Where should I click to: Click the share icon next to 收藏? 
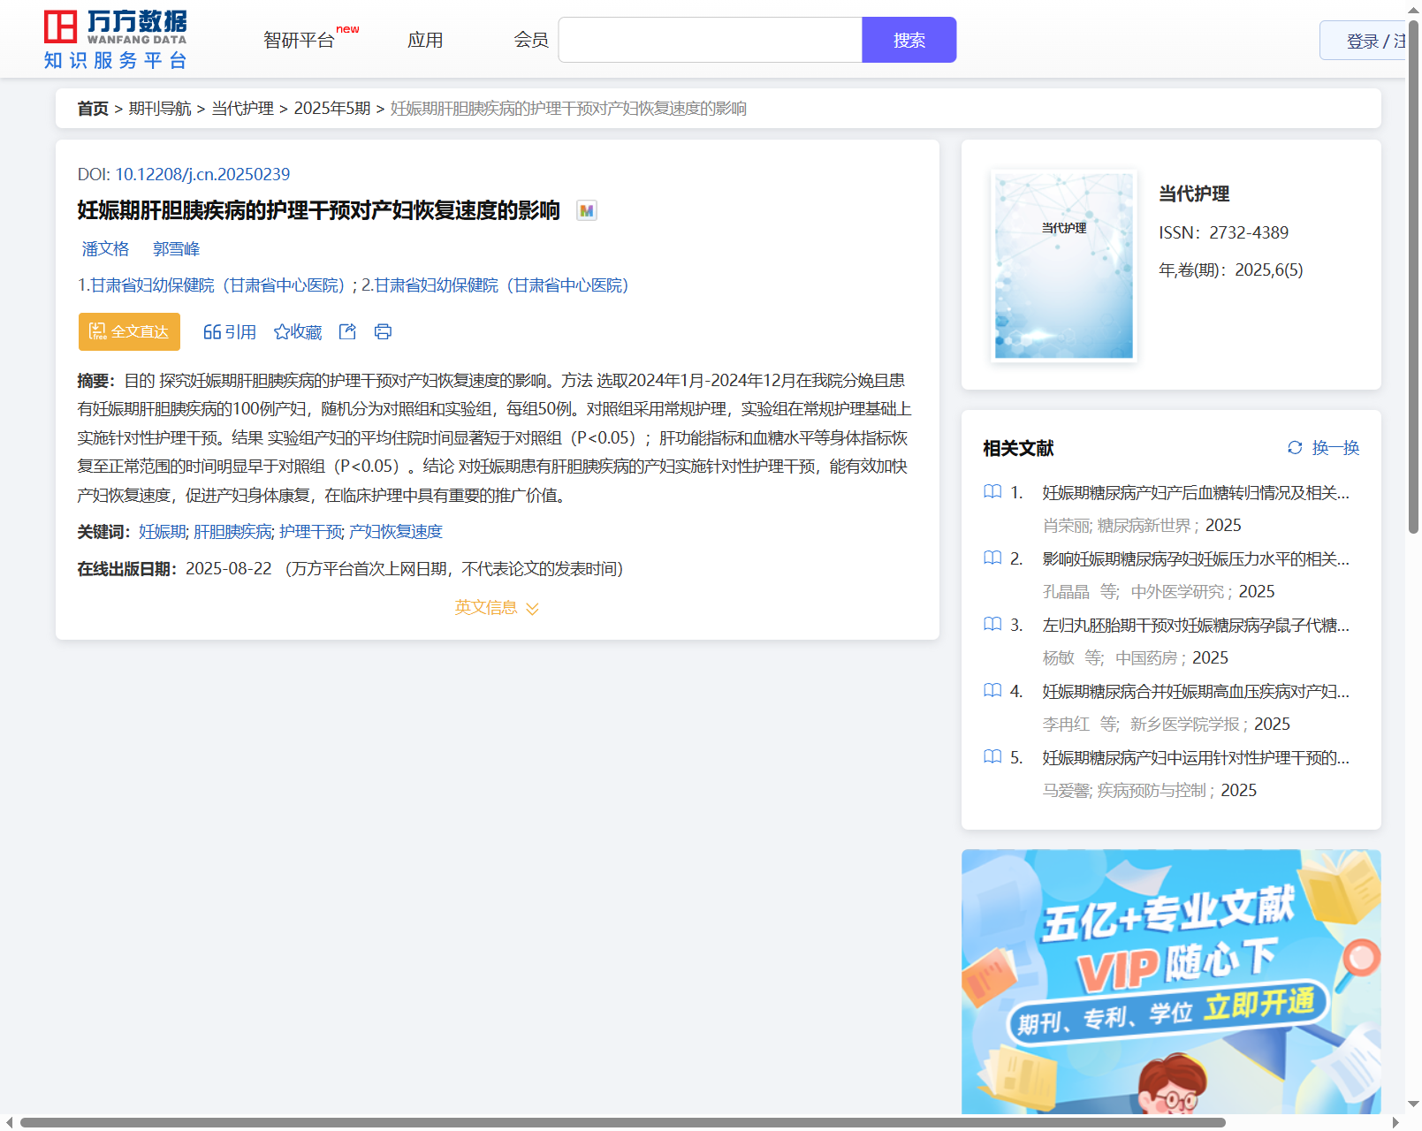pyautogui.click(x=347, y=331)
